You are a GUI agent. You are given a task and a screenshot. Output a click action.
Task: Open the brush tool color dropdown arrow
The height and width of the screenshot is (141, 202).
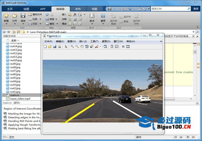pyautogui.click(x=100, y=47)
